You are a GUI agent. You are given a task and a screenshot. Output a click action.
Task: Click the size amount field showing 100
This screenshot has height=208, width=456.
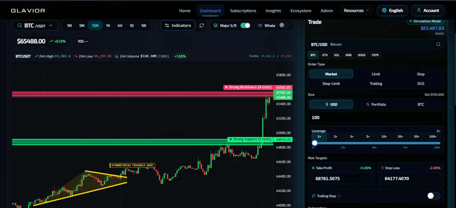tap(376, 118)
